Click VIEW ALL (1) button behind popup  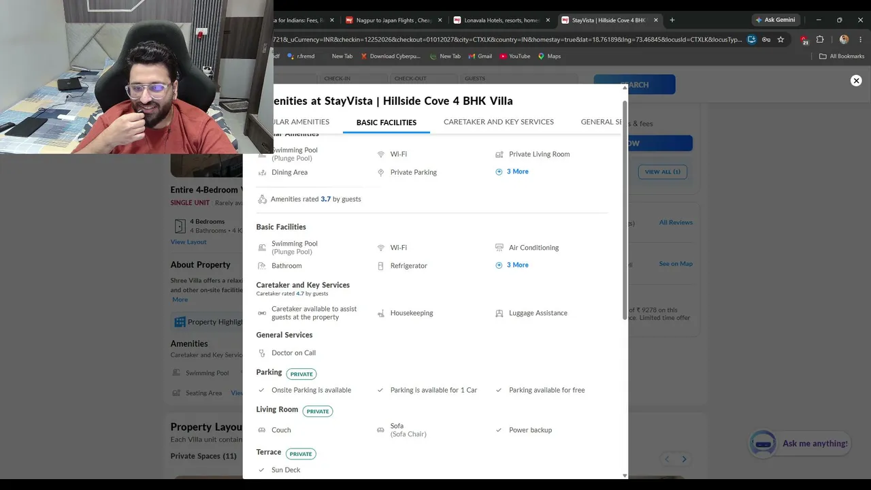662,171
